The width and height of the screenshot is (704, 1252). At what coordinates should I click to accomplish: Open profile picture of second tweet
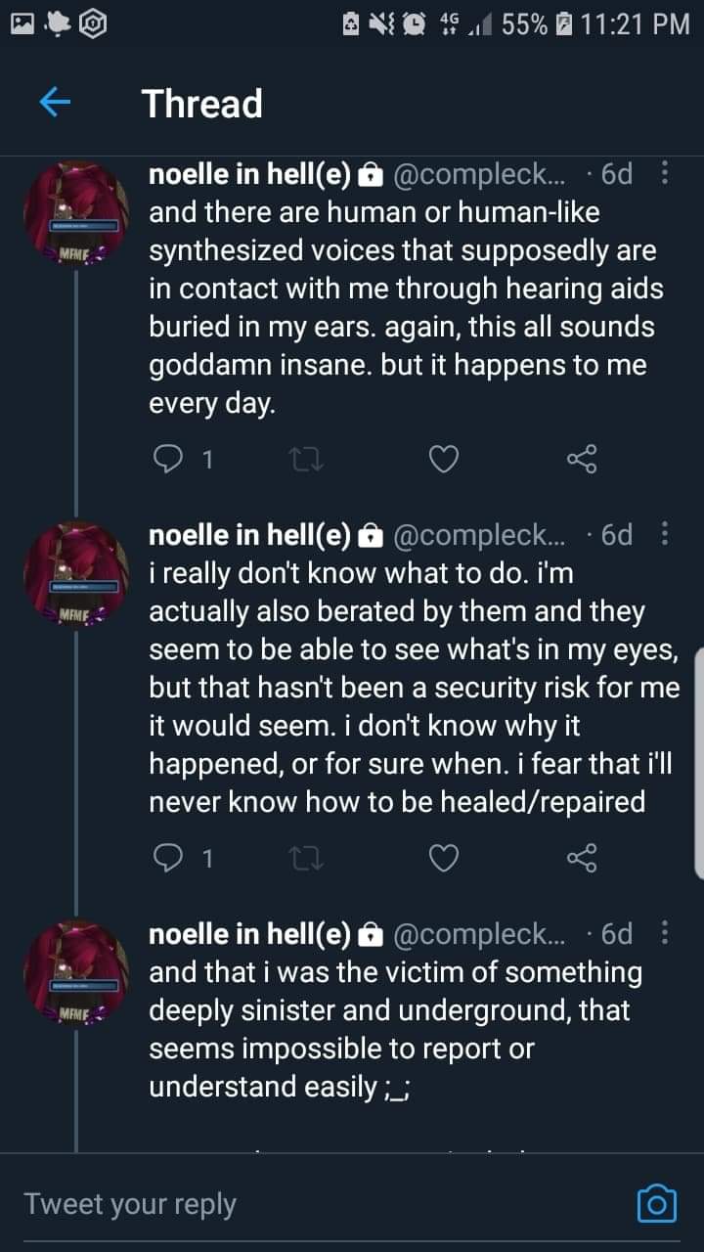pos(76,571)
